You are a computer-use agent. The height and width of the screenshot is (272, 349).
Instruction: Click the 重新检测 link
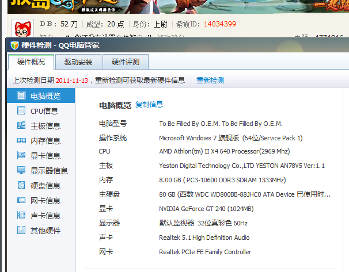pos(210,81)
